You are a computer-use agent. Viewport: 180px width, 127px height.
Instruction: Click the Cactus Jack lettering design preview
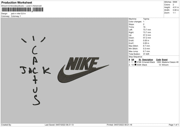[x=35, y=70]
